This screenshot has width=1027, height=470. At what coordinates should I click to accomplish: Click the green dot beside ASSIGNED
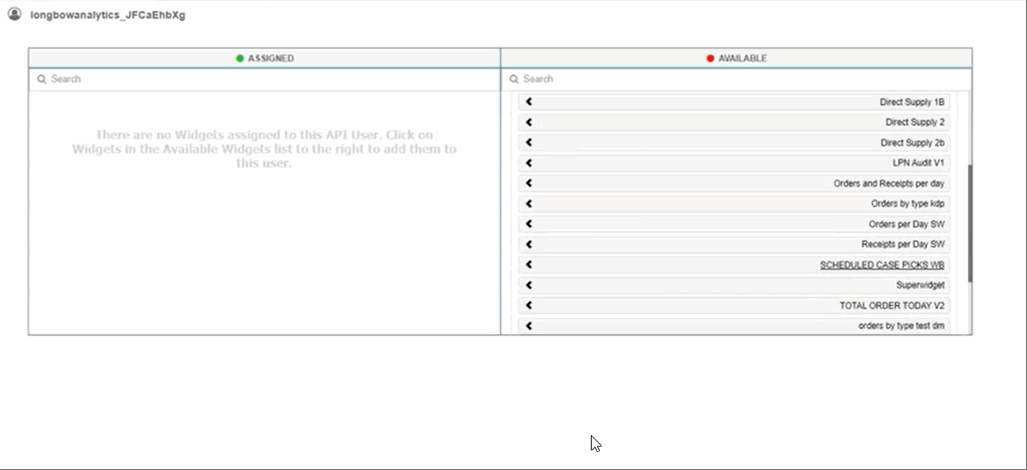pos(240,58)
